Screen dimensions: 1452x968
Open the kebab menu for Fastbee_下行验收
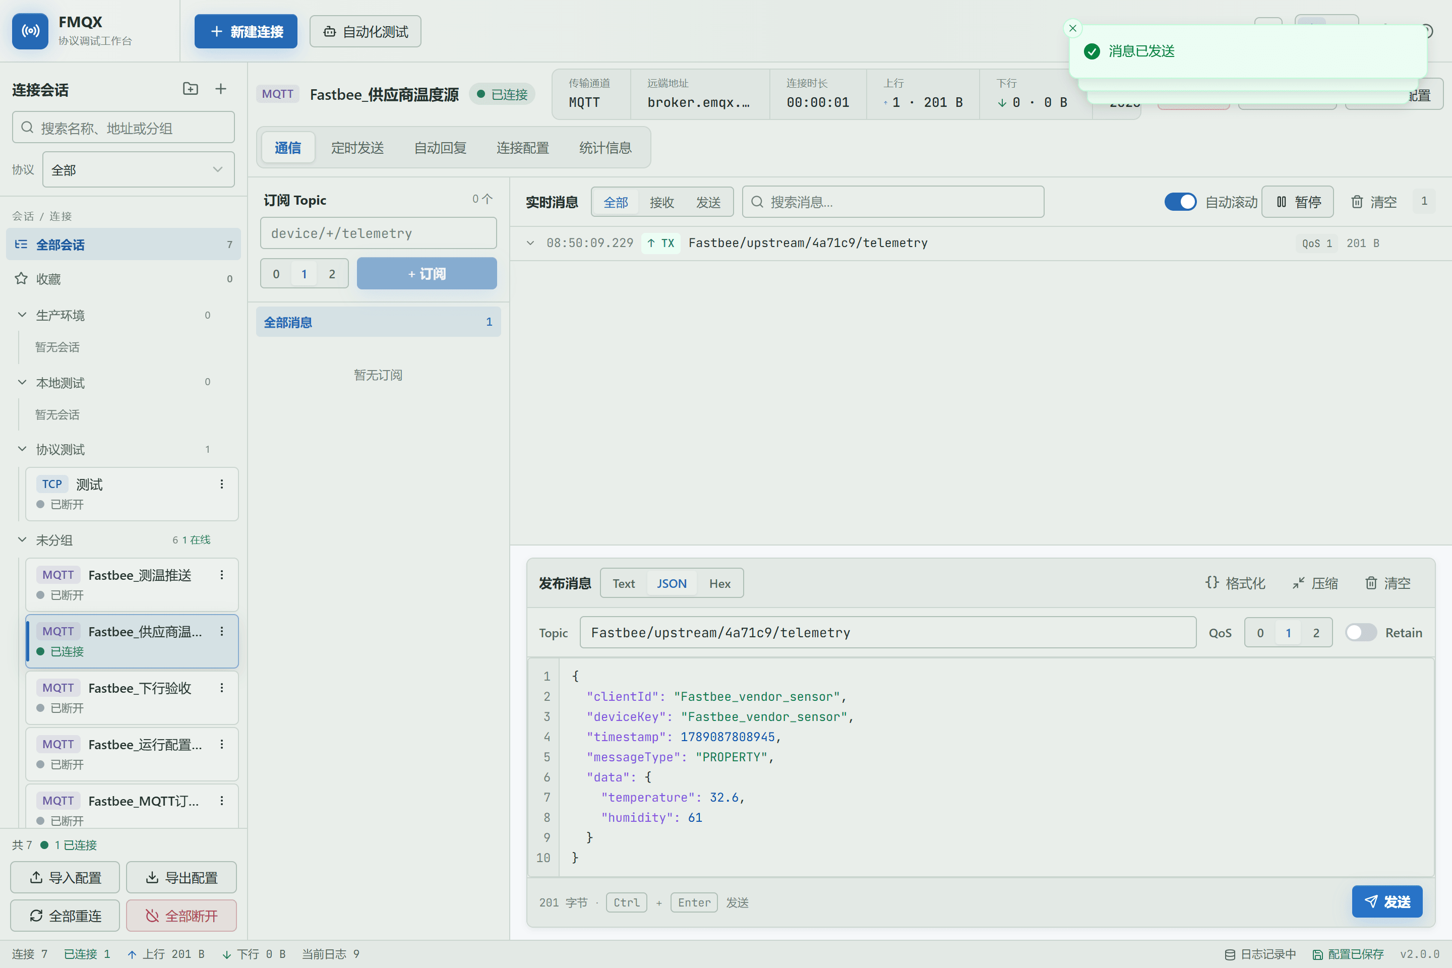[222, 688]
